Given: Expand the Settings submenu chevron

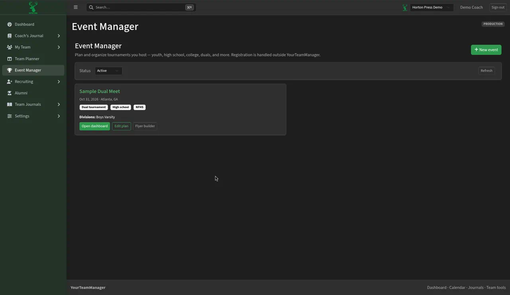Looking at the screenshot, I should [59, 116].
